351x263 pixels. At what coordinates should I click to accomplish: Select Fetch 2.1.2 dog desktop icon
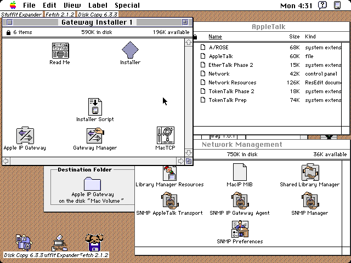click(94, 243)
